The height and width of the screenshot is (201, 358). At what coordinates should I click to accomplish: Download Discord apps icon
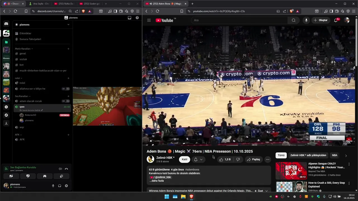click(6, 123)
